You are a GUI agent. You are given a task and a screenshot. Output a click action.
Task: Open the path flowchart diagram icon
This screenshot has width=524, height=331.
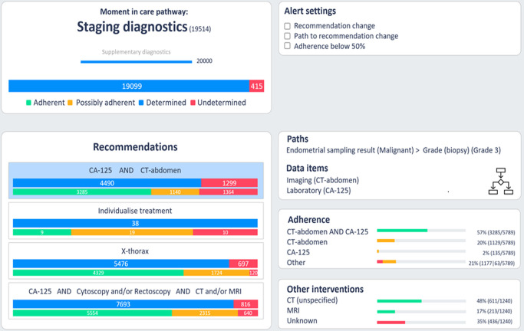(500, 180)
